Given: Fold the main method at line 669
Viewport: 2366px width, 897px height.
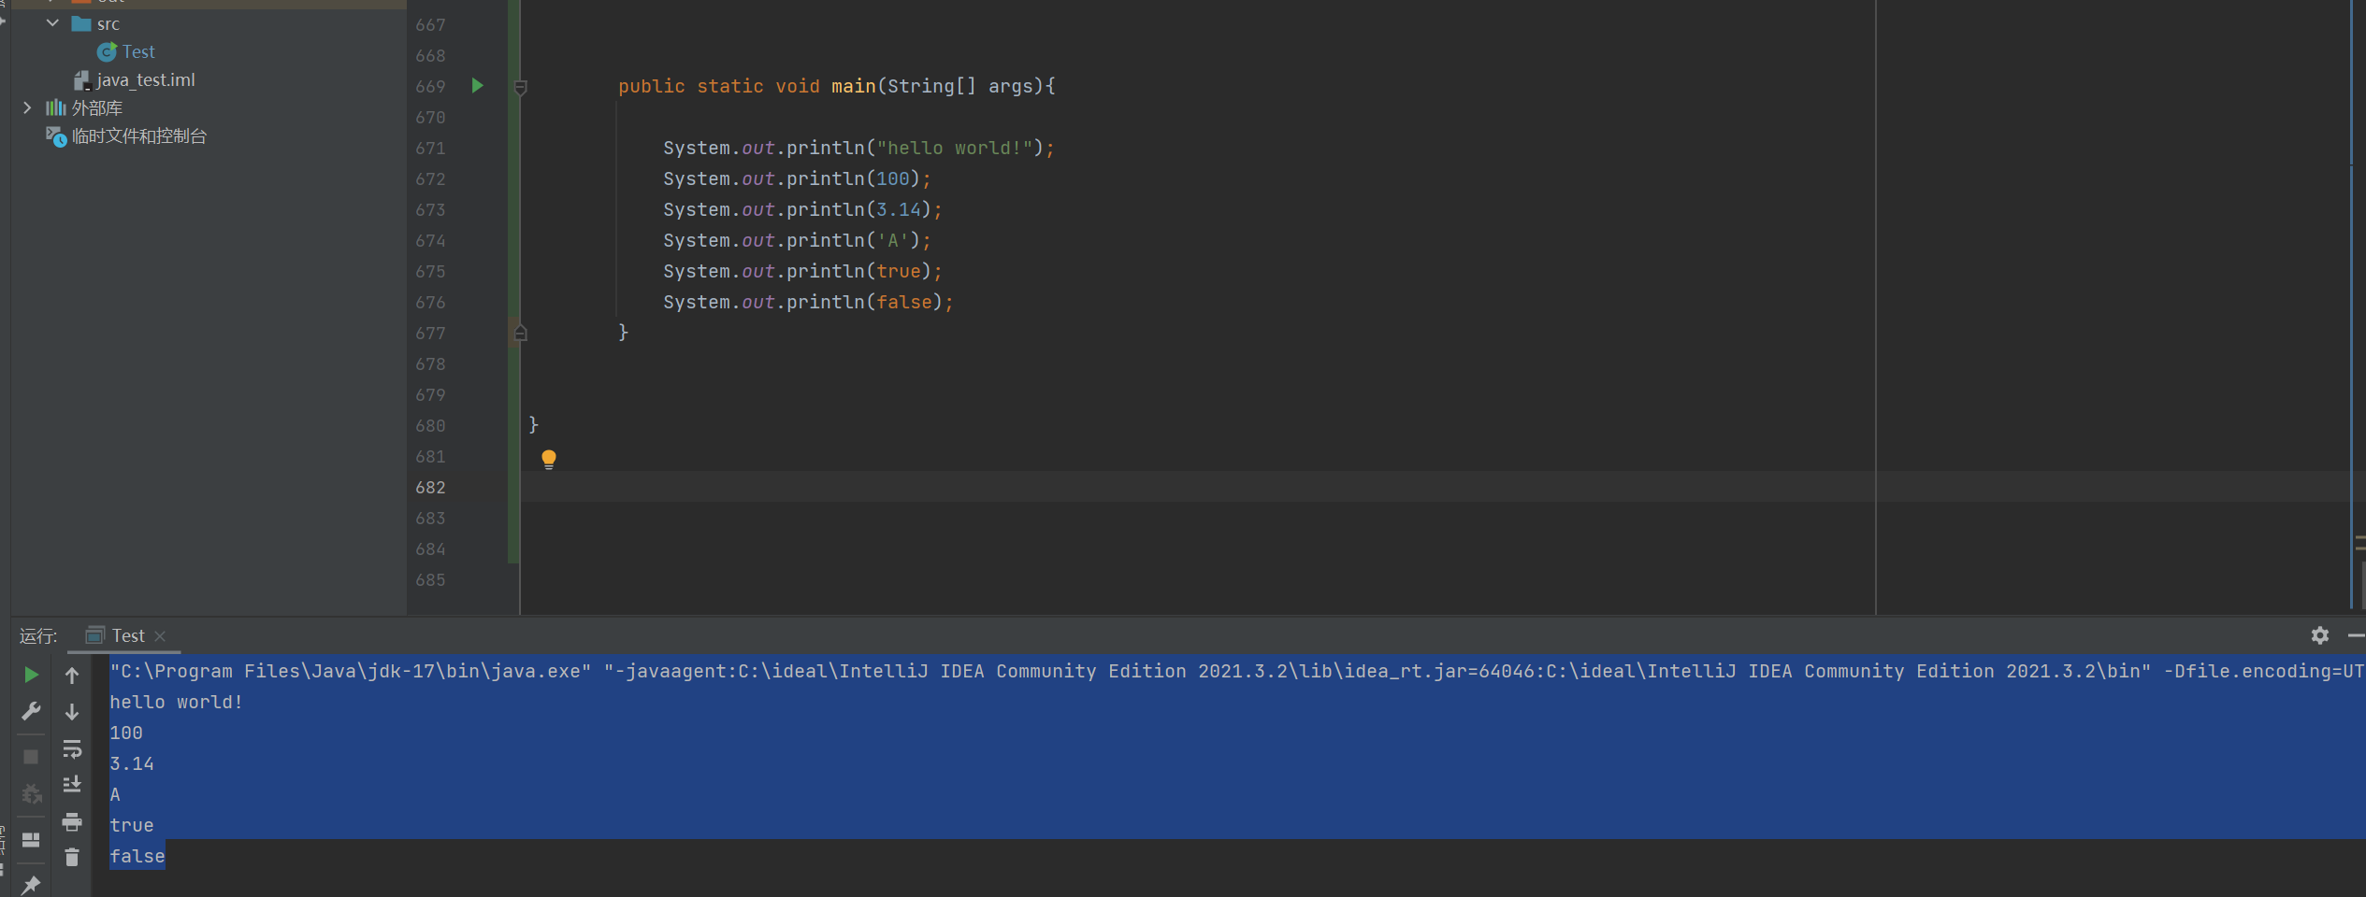Looking at the screenshot, I should click(521, 87).
